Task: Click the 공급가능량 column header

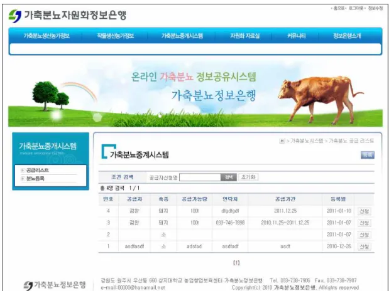Action: (194, 199)
